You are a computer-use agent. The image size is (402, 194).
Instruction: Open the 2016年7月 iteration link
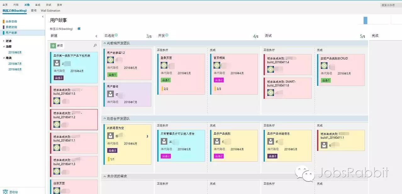(15, 64)
